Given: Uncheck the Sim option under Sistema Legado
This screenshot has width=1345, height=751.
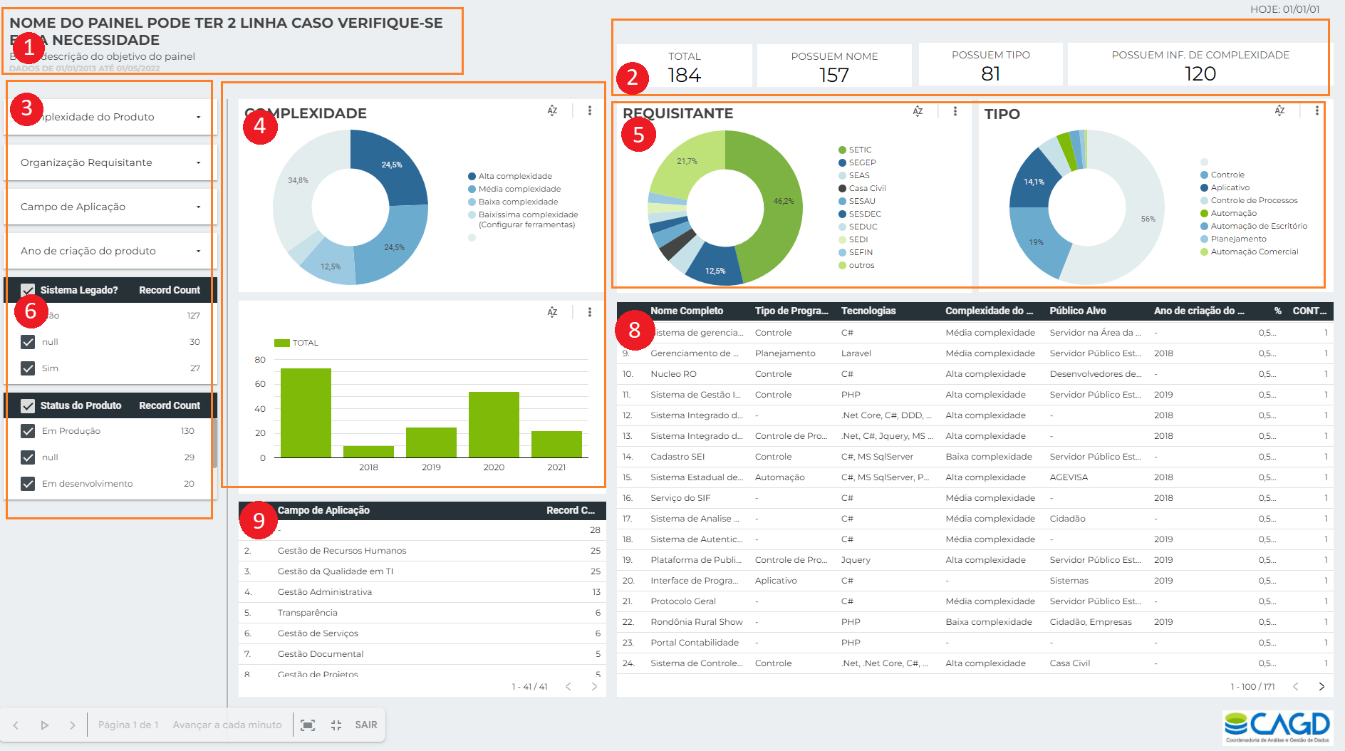Looking at the screenshot, I should click(x=28, y=368).
